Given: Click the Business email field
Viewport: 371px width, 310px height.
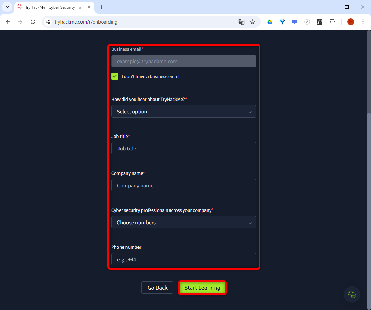Looking at the screenshot, I should tap(184, 61).
